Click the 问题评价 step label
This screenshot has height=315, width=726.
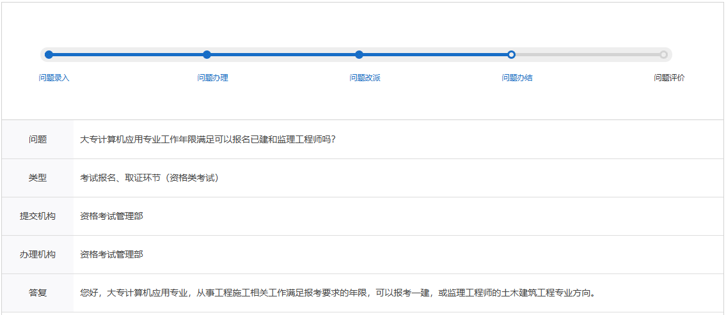669,78
